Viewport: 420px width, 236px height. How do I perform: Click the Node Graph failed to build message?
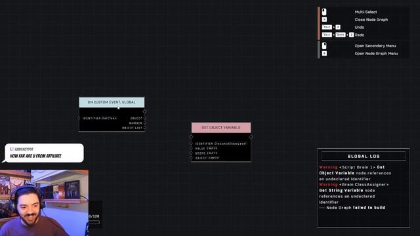[x=352, y=208]
